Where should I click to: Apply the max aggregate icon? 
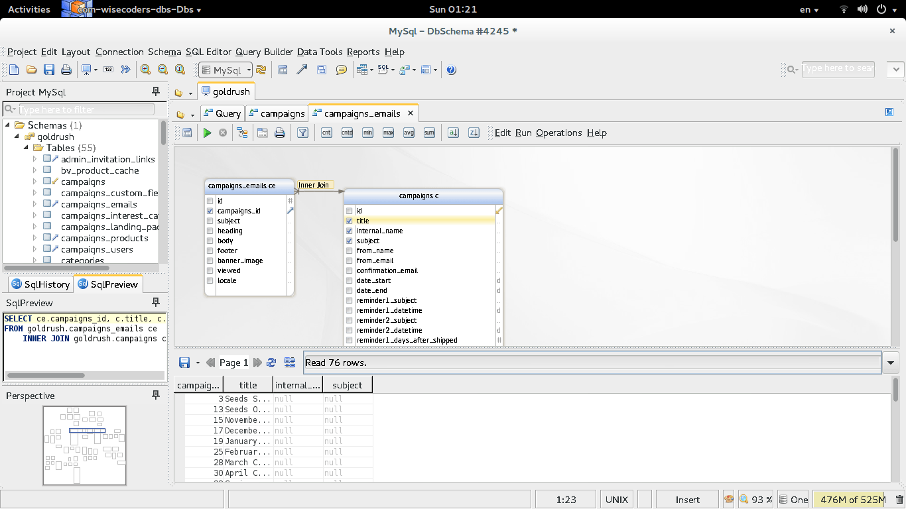tap(388, 133)
